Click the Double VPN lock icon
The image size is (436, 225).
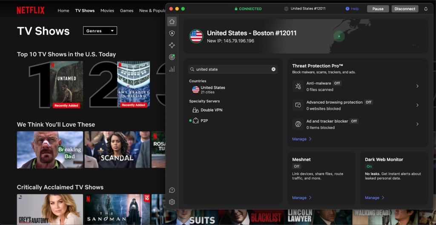pyautogui.click(x=195, y=110)
